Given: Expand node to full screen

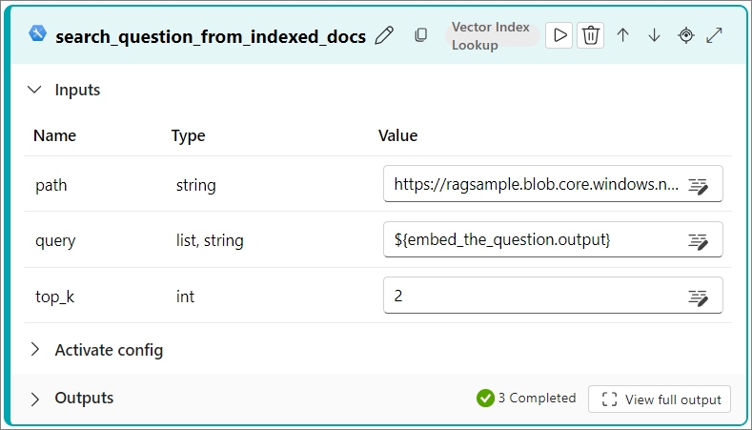Looking at the screenshot, I should coord(714,35).
